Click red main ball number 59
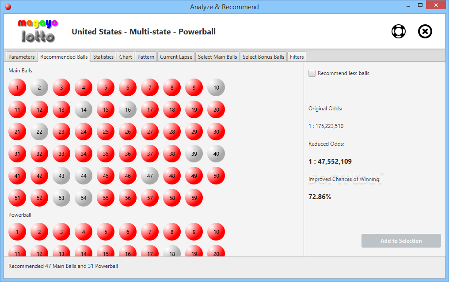449x282 pixels. pos(194,198)
